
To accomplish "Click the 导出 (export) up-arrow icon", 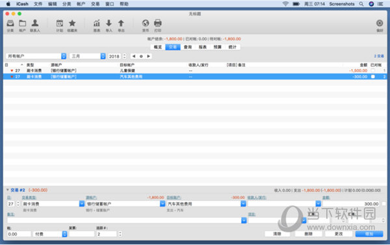I will 121,23.
